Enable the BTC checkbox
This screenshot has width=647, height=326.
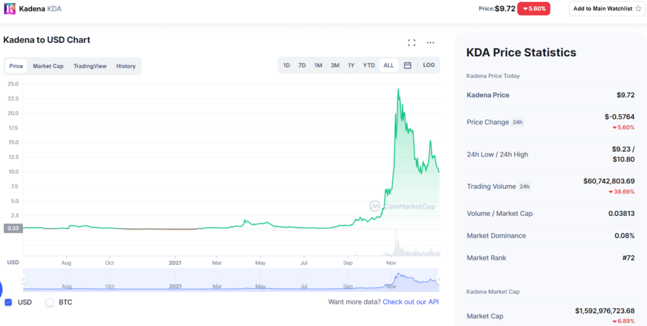point(49,302)
